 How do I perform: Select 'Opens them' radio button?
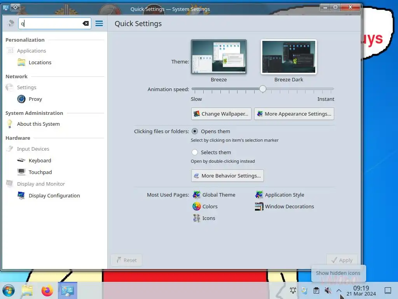[195, 131]
